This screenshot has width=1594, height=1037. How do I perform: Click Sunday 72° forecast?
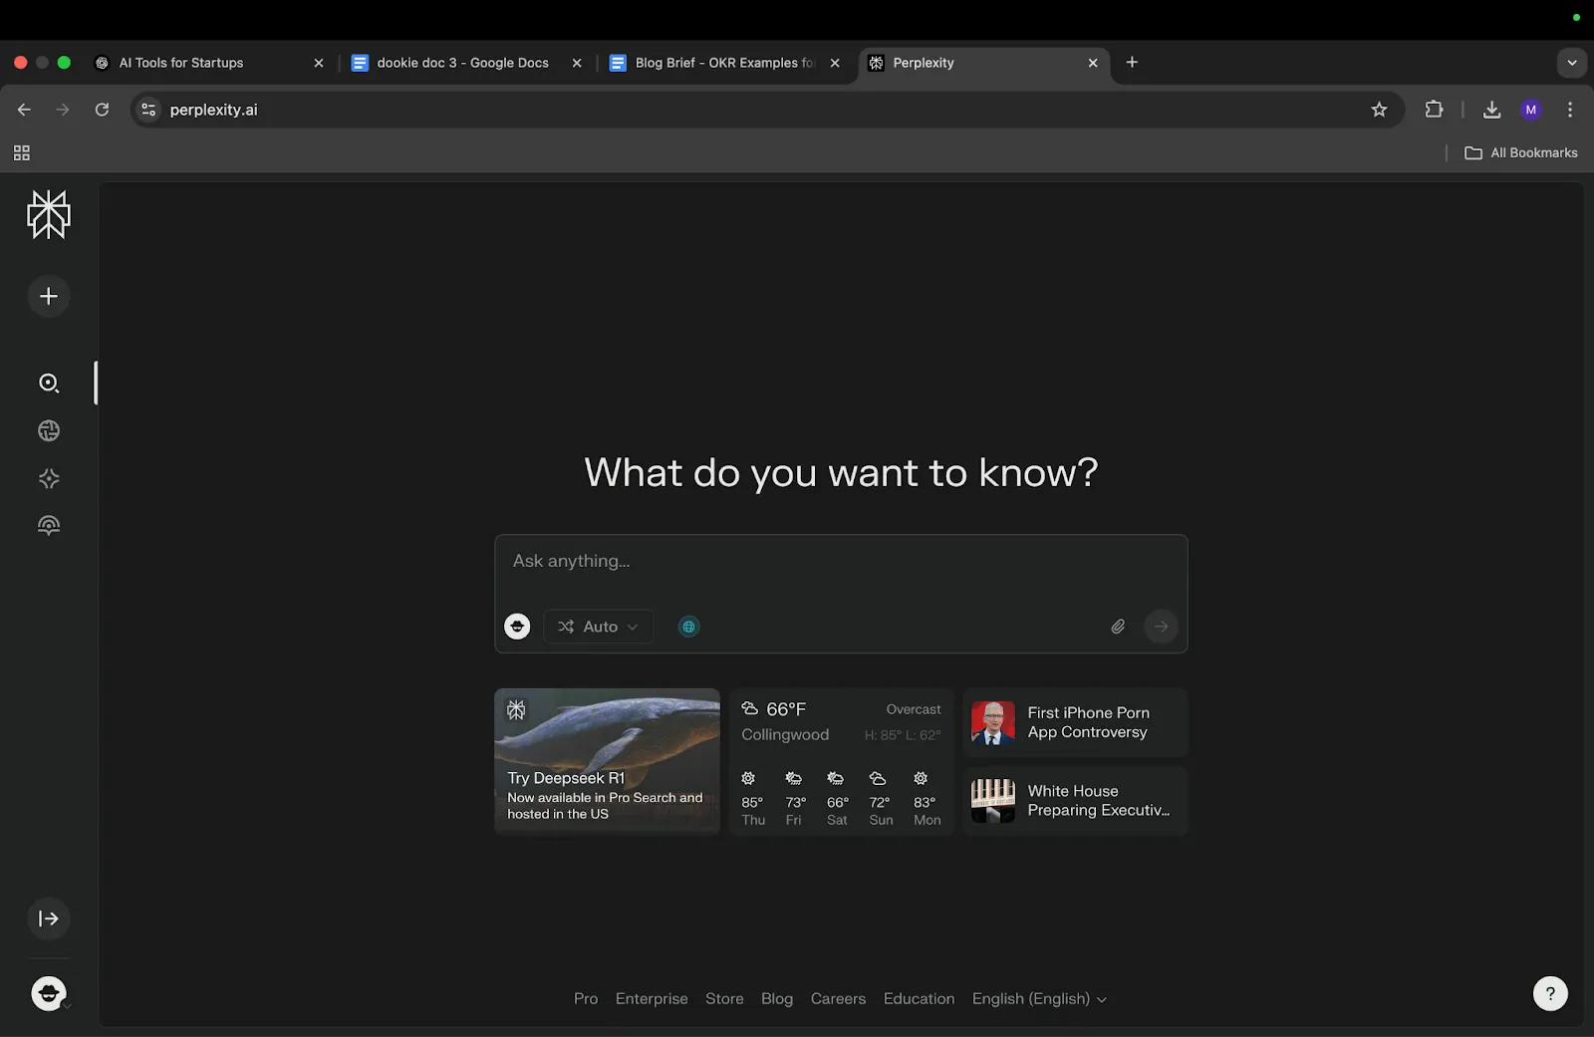[881, 798]
